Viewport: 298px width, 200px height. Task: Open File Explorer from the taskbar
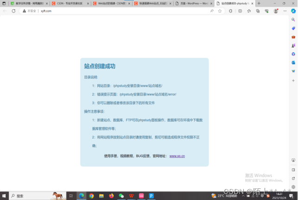click(x=101, y=196)
